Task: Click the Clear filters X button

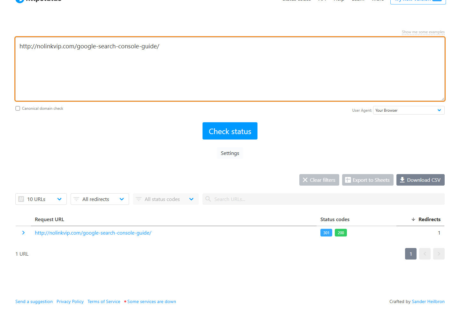Action: tap(319, 180)
